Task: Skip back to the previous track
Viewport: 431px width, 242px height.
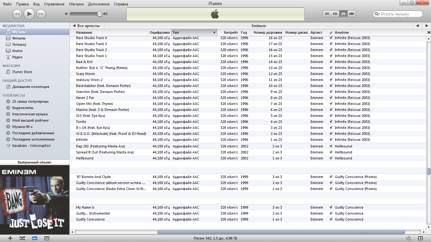Action: [17, 14]
